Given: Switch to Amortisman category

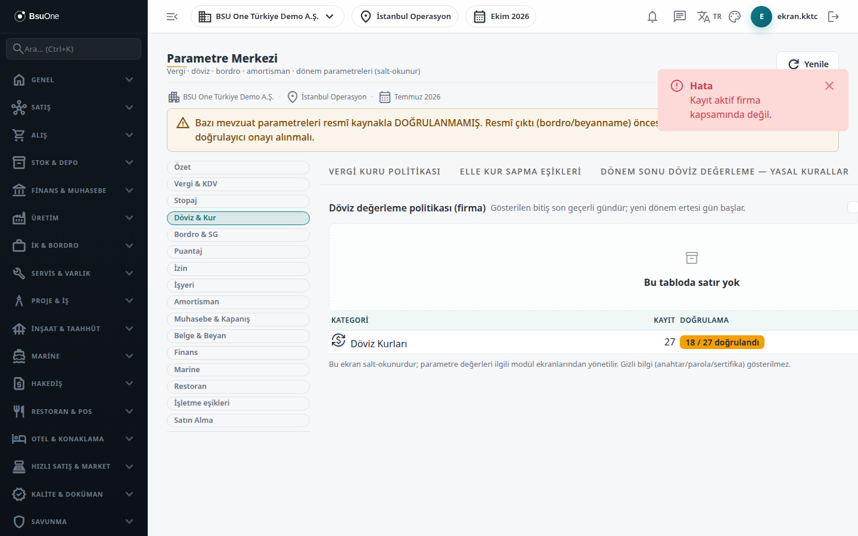Looking at the screenshot, I should pyautogui.click(x=238, y=302).
